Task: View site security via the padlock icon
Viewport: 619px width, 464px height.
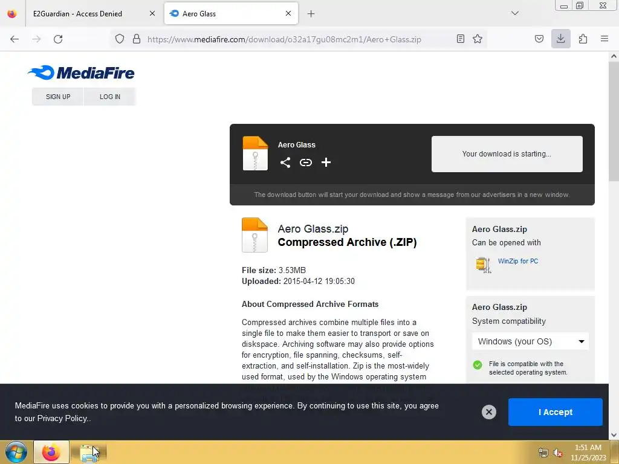Action: (137, 39)
